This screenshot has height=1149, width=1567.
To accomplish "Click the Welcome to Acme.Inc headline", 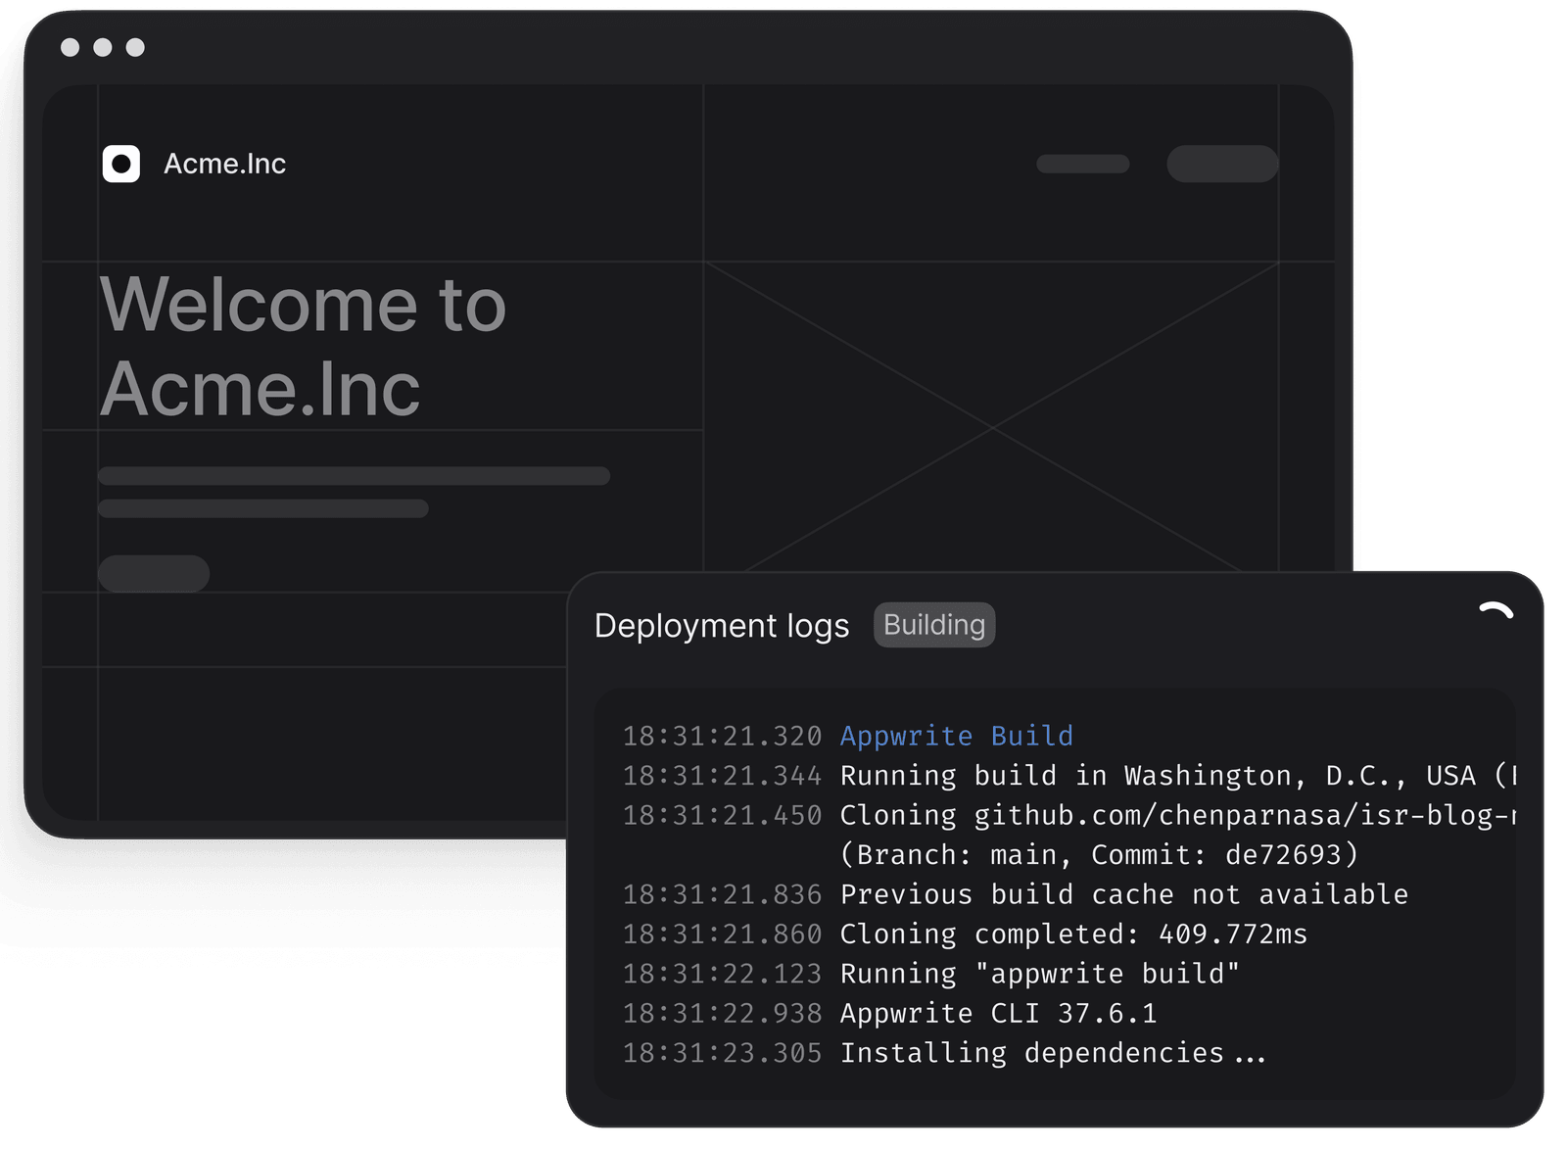I will tap(303, 347).
